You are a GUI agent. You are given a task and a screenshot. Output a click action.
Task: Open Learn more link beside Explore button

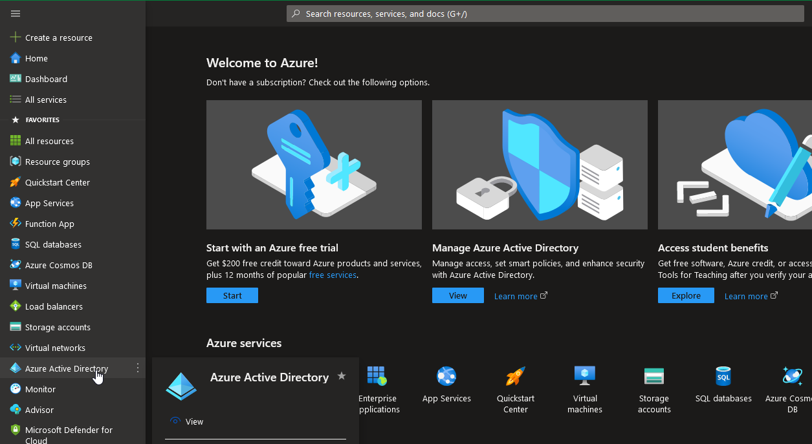[751, 296]
